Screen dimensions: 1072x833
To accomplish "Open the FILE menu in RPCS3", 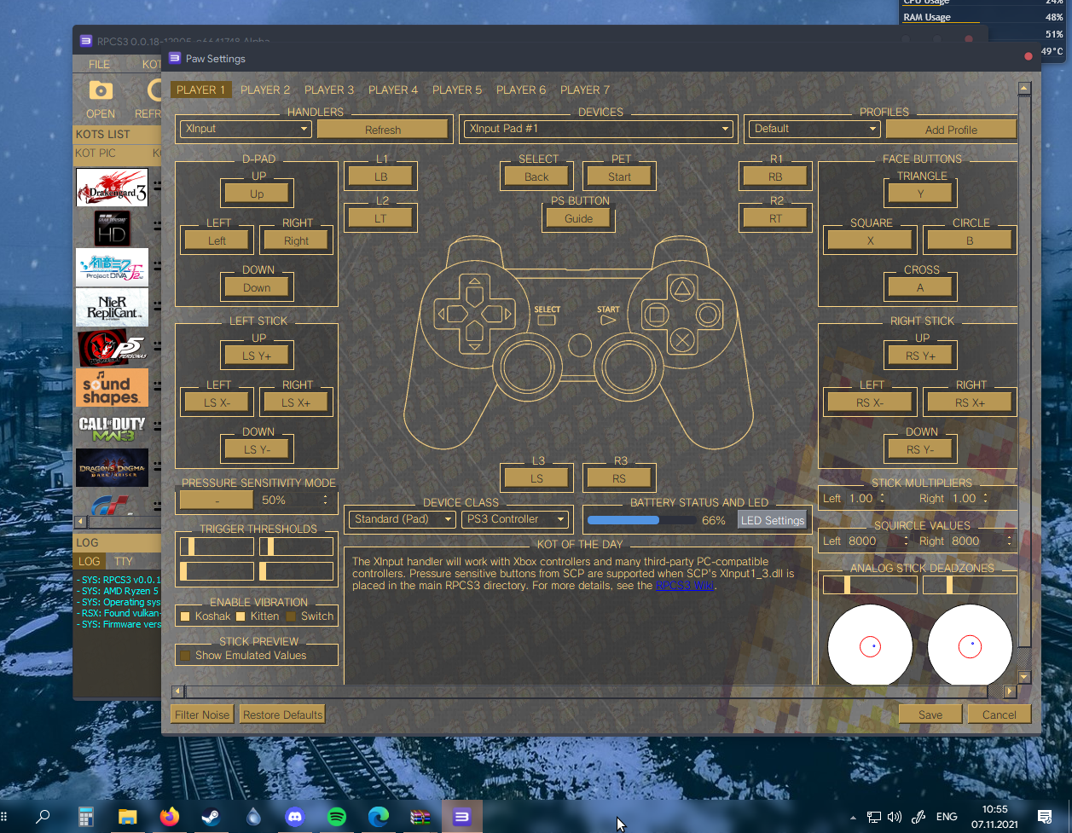I will click(x=99, y=64).
